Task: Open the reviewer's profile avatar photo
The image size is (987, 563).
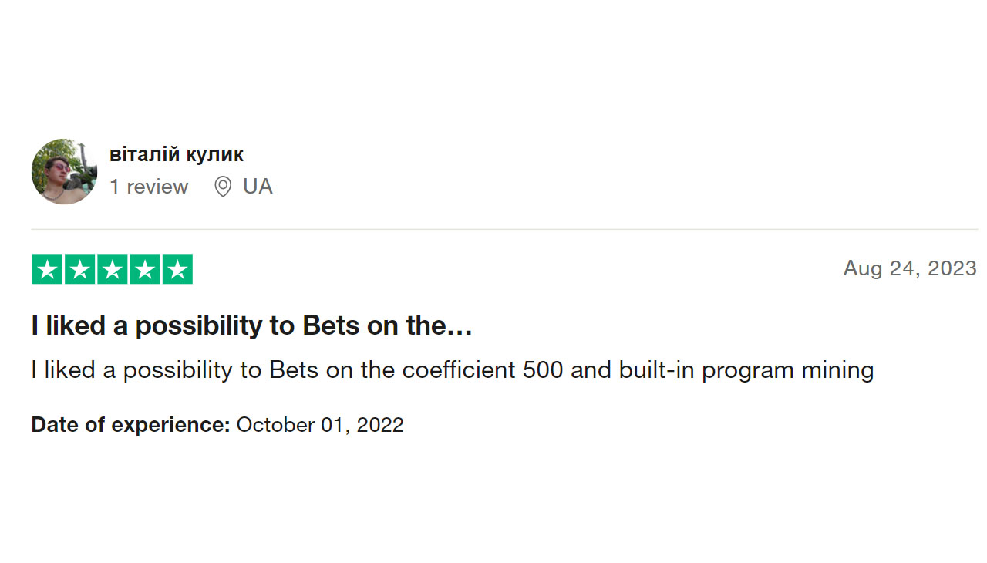Action: (64, 171)
